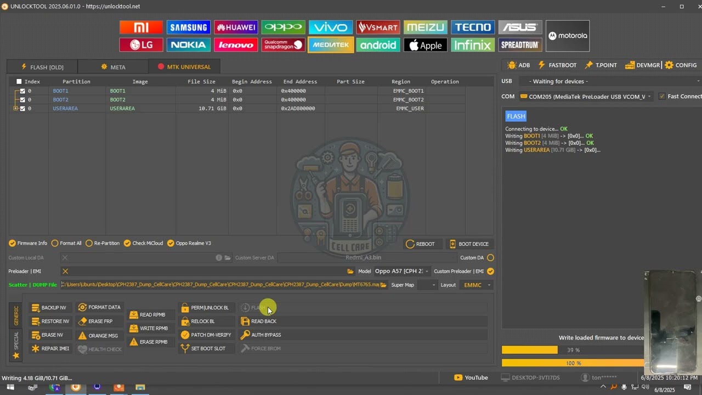Switch to the FLASH [OLD] tab
Image resolution: width=702 pixels, height=395 pixels.
pos(42,67)
